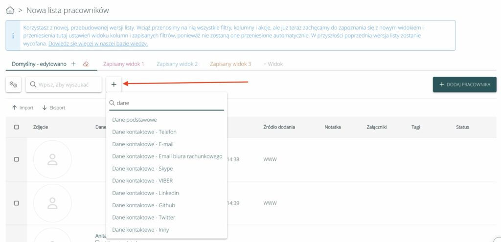This screenshot has height=242, width=501.
Task: Click plus icon next to Domyślny - edytowano
Action: [x=73, y=64]
